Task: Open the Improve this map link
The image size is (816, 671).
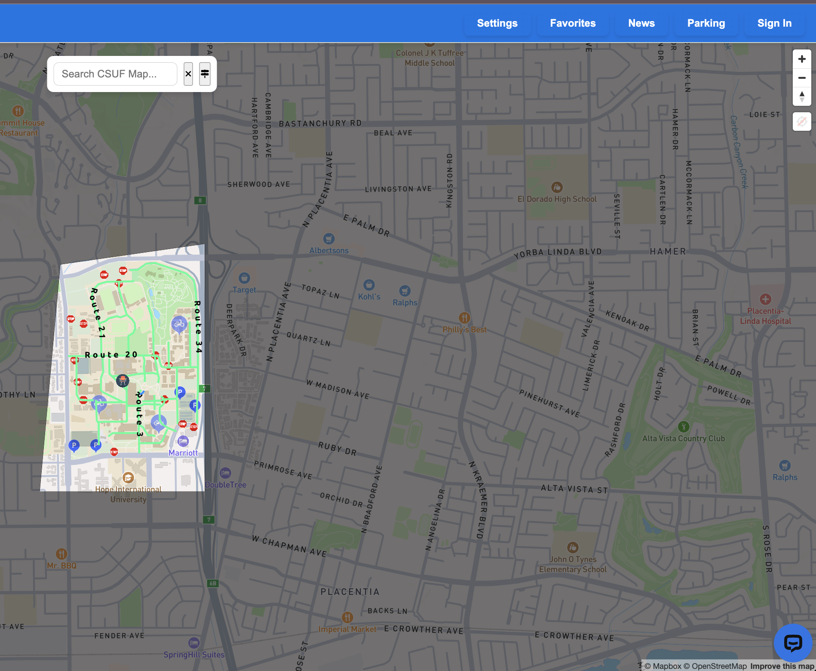Action: tap(782, 666)
